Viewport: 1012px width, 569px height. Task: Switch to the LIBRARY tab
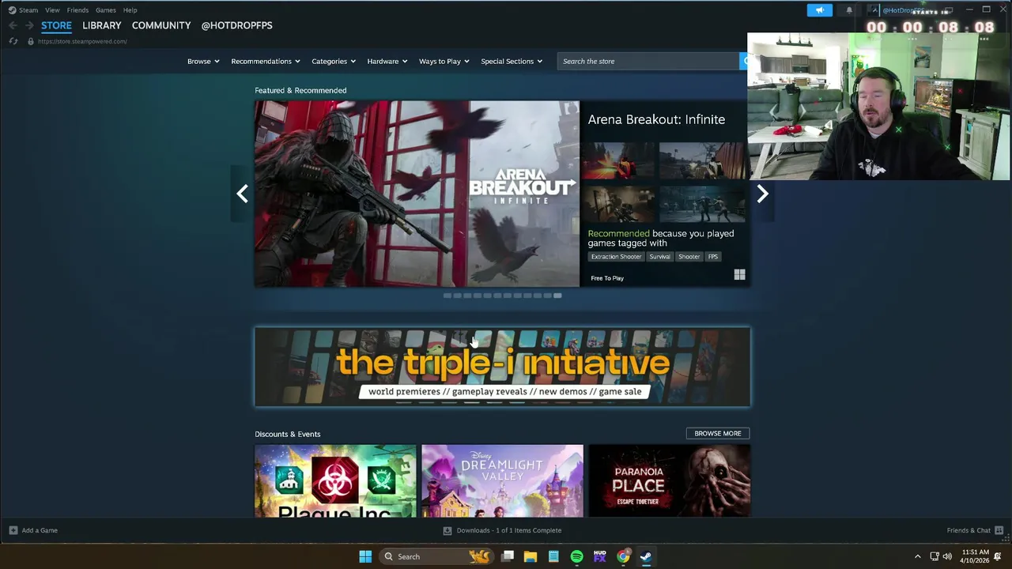102,25
